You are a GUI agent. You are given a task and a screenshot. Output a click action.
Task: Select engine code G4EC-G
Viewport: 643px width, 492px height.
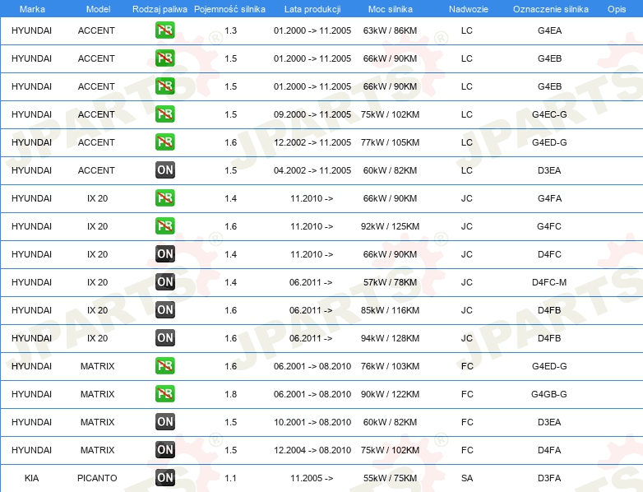549,114
